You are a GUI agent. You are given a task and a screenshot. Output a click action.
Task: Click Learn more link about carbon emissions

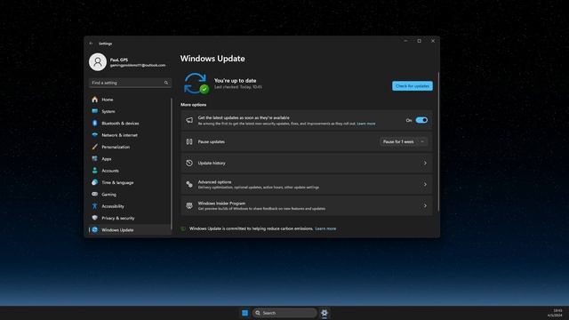(325, 228)
